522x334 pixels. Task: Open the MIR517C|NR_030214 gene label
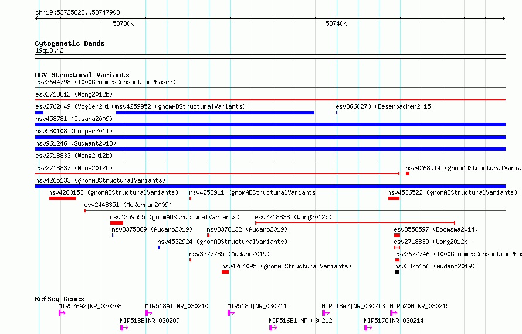[x=394, y=321]
